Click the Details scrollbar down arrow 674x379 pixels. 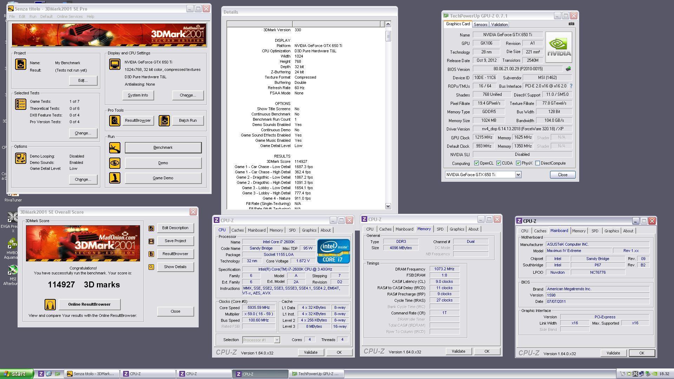(x=388, y=206)
